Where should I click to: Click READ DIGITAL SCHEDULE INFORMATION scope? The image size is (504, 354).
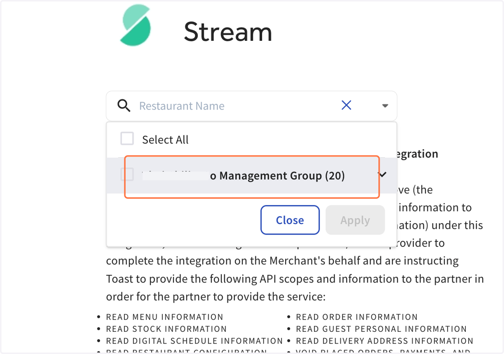(x=194, y=341)
